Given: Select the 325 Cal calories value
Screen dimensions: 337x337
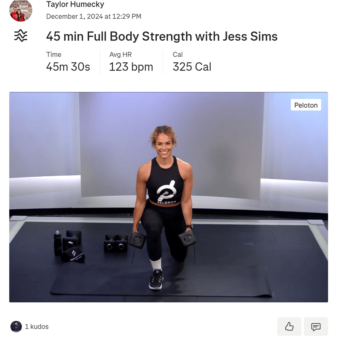Looking at the screenshot, I should click(192, 67).
